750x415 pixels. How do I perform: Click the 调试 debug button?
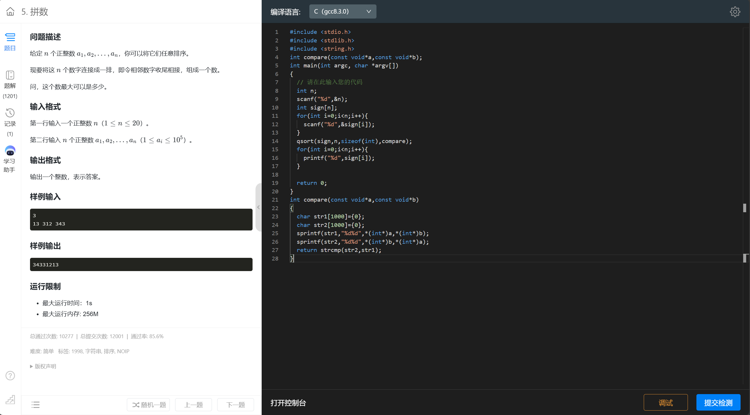pos(665,402)
